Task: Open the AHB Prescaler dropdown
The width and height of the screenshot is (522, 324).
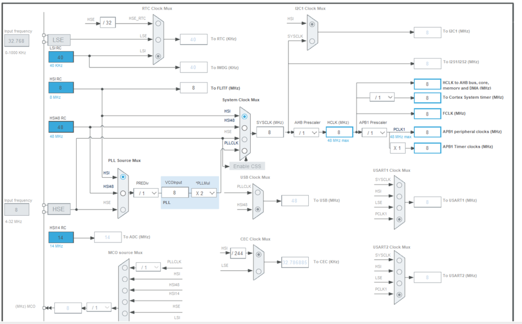Action: [306, 133]
